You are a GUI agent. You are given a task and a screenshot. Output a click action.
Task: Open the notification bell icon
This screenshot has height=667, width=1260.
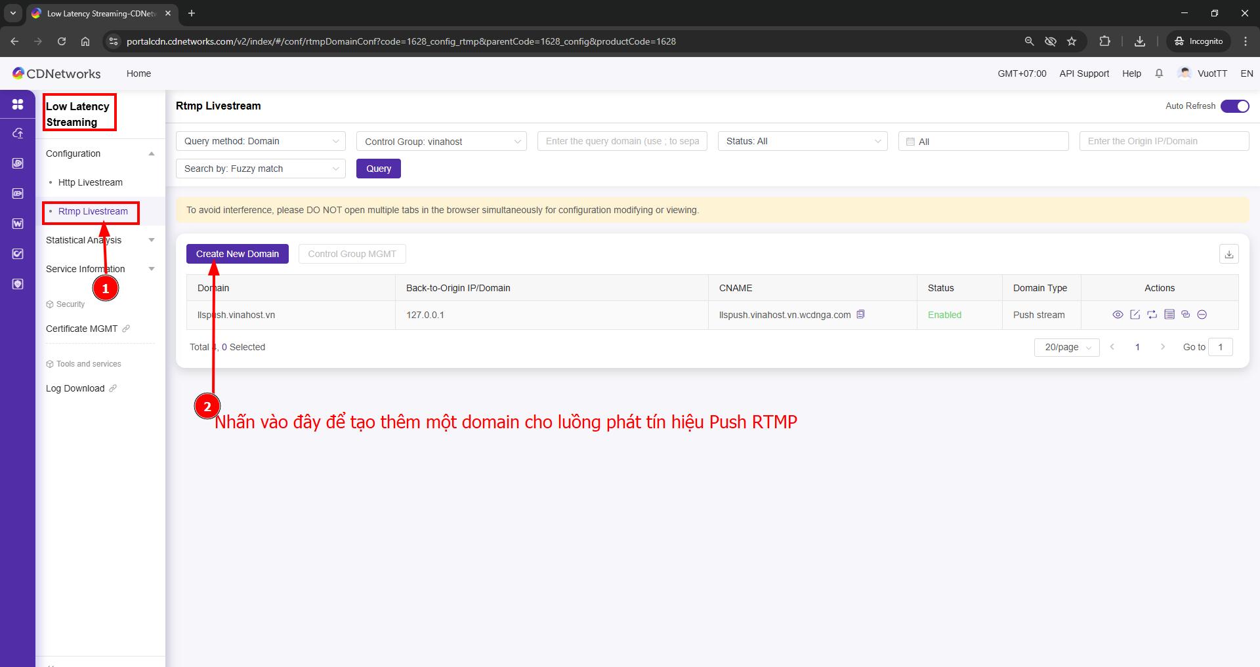(1159, 73)
